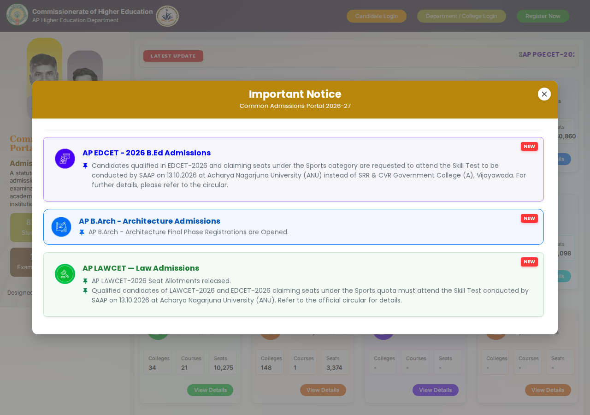Click B.Arch Final Phase Registrations are Opened text
The width and height of the screenshot is (590, 415).
(x=189, y=232)
